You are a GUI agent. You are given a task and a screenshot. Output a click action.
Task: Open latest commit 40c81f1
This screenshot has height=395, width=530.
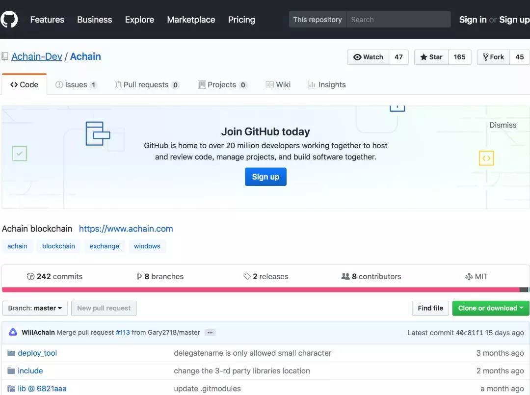coord(470,333)
